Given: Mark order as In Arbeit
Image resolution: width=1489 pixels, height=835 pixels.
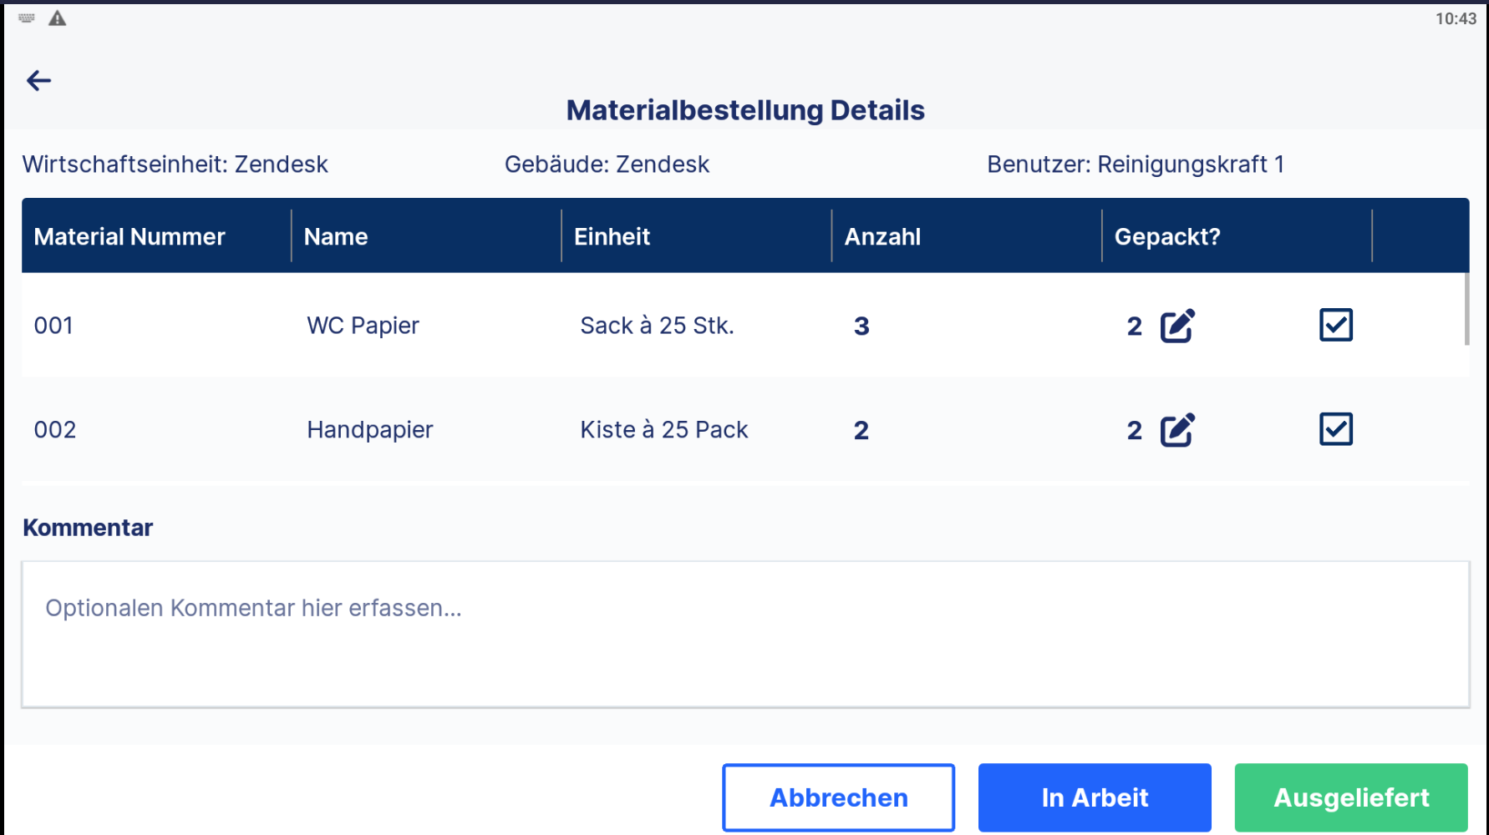Looking at the screenshot, I should click(x=1095, y=797).
